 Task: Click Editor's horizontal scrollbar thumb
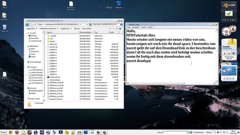[156, 83]
